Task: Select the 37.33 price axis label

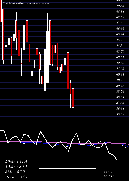Action: [120, 103]
